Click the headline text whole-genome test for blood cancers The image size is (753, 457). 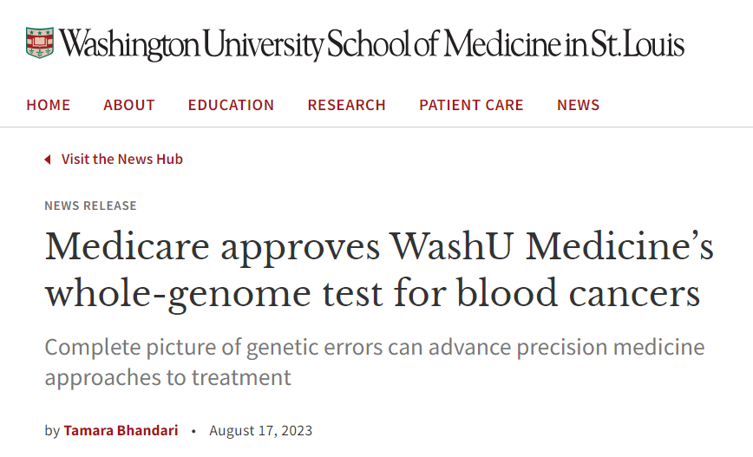(x=372, y=293)
